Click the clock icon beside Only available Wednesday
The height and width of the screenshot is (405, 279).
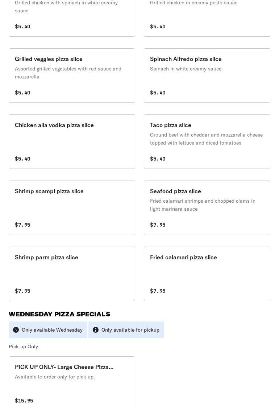tap(16, 330)
